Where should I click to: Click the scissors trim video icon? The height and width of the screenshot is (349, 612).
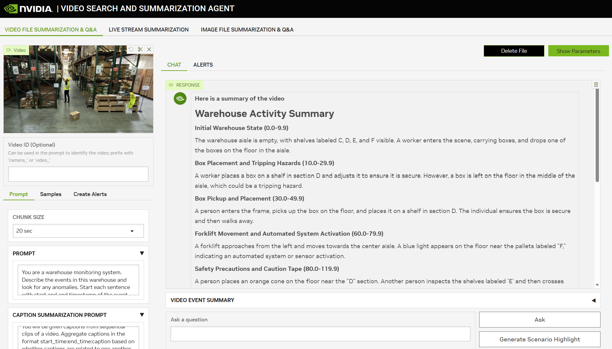coord(140,49)
